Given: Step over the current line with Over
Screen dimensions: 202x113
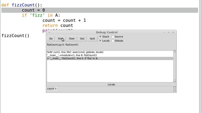Looking at the screenshot, I should (72, 39).
